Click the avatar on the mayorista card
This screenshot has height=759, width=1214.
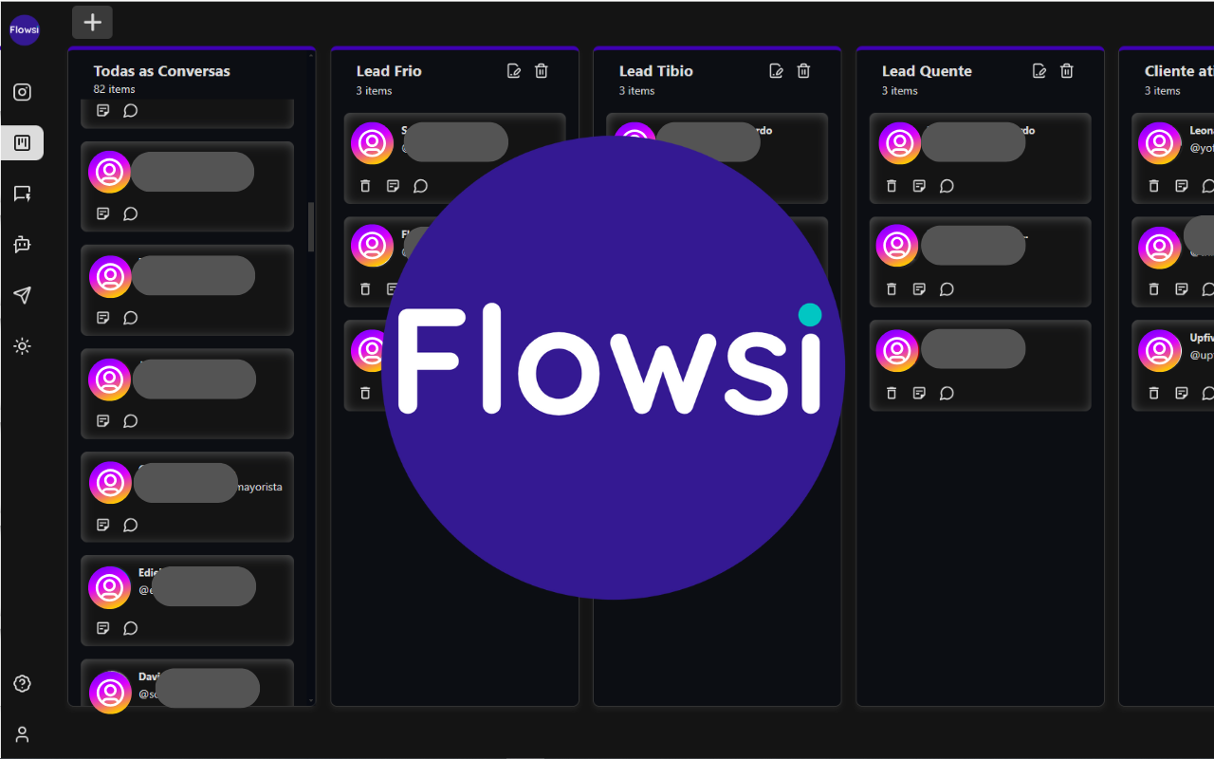[110, 483]
